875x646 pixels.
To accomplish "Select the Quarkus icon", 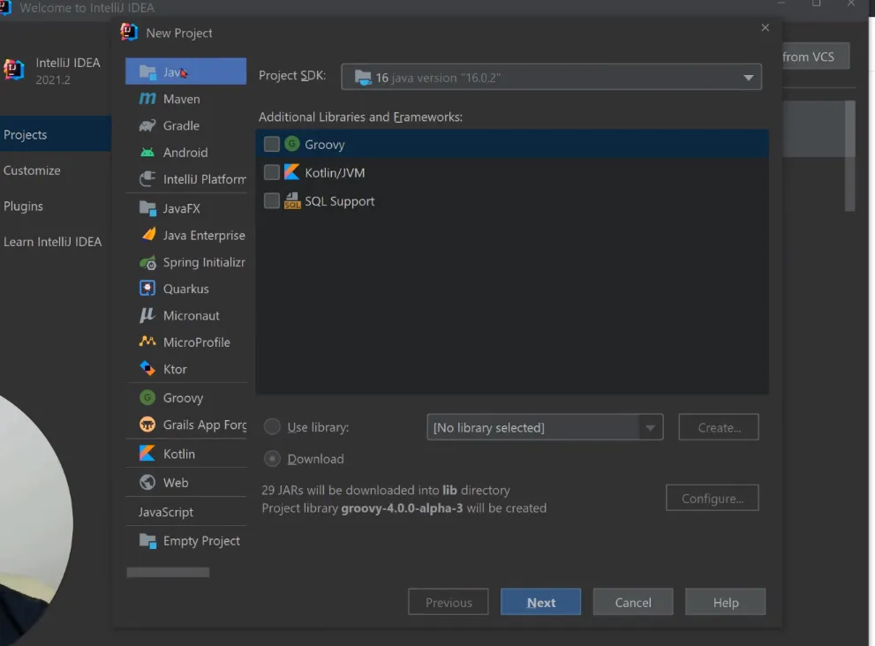I will coord(147,289).
